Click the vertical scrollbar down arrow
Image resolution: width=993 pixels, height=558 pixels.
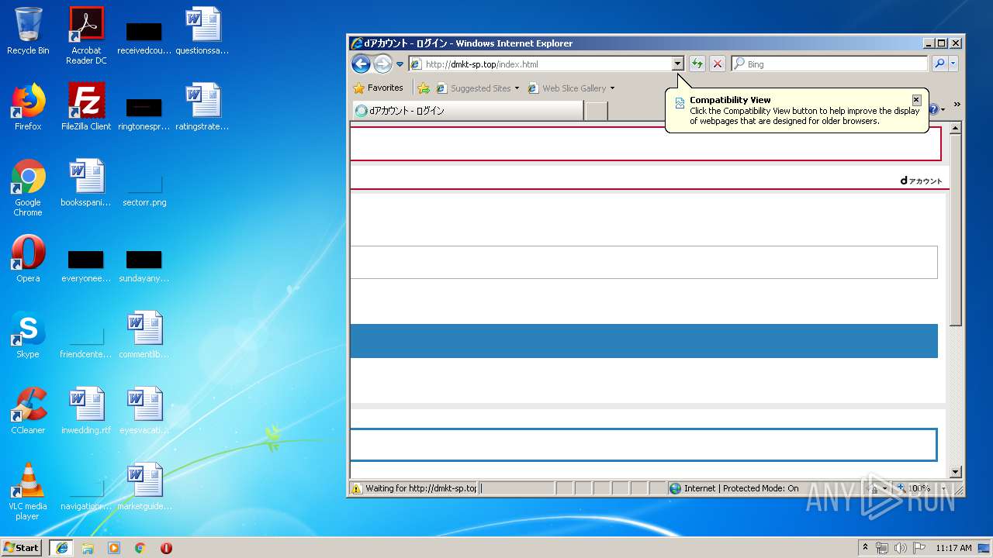click(x=956, y=472)
